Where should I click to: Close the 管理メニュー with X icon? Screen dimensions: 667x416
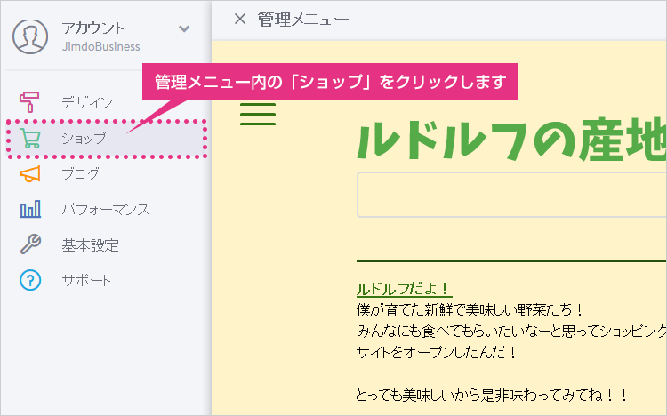(240, 19)
